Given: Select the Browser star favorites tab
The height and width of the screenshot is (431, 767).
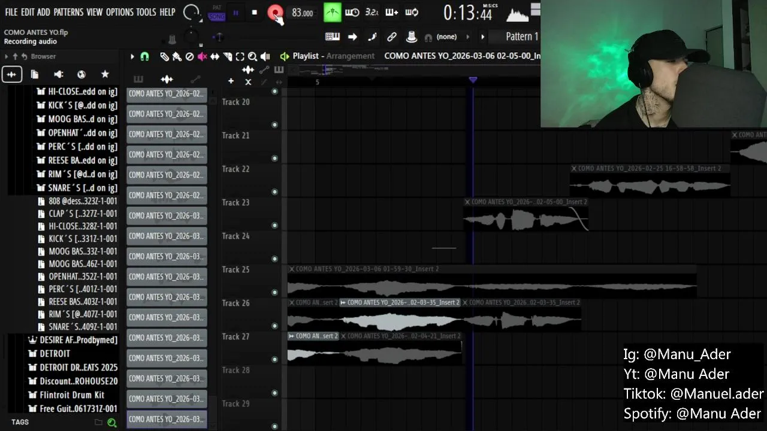Looking at the screenshot, I should pyautogui.click(x=105, y=74).
